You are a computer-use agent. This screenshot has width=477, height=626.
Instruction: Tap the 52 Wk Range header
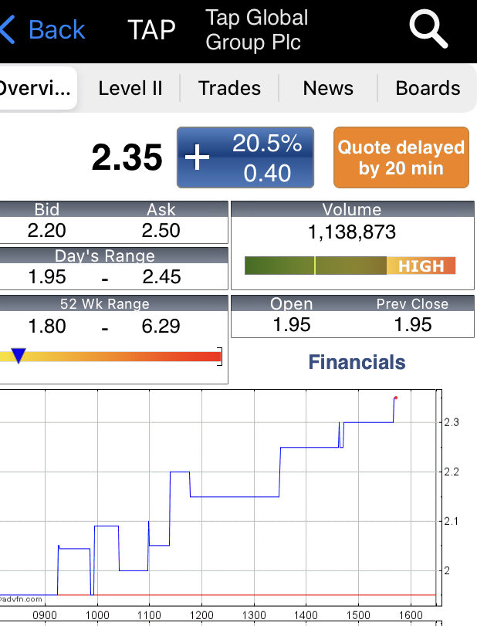pyautogui.click(x=104, y=304)
